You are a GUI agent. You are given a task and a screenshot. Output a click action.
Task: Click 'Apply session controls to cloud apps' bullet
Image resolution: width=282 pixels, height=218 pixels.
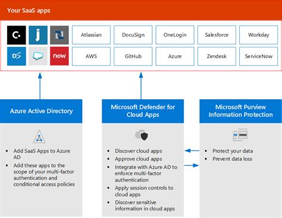pos(144,191)
